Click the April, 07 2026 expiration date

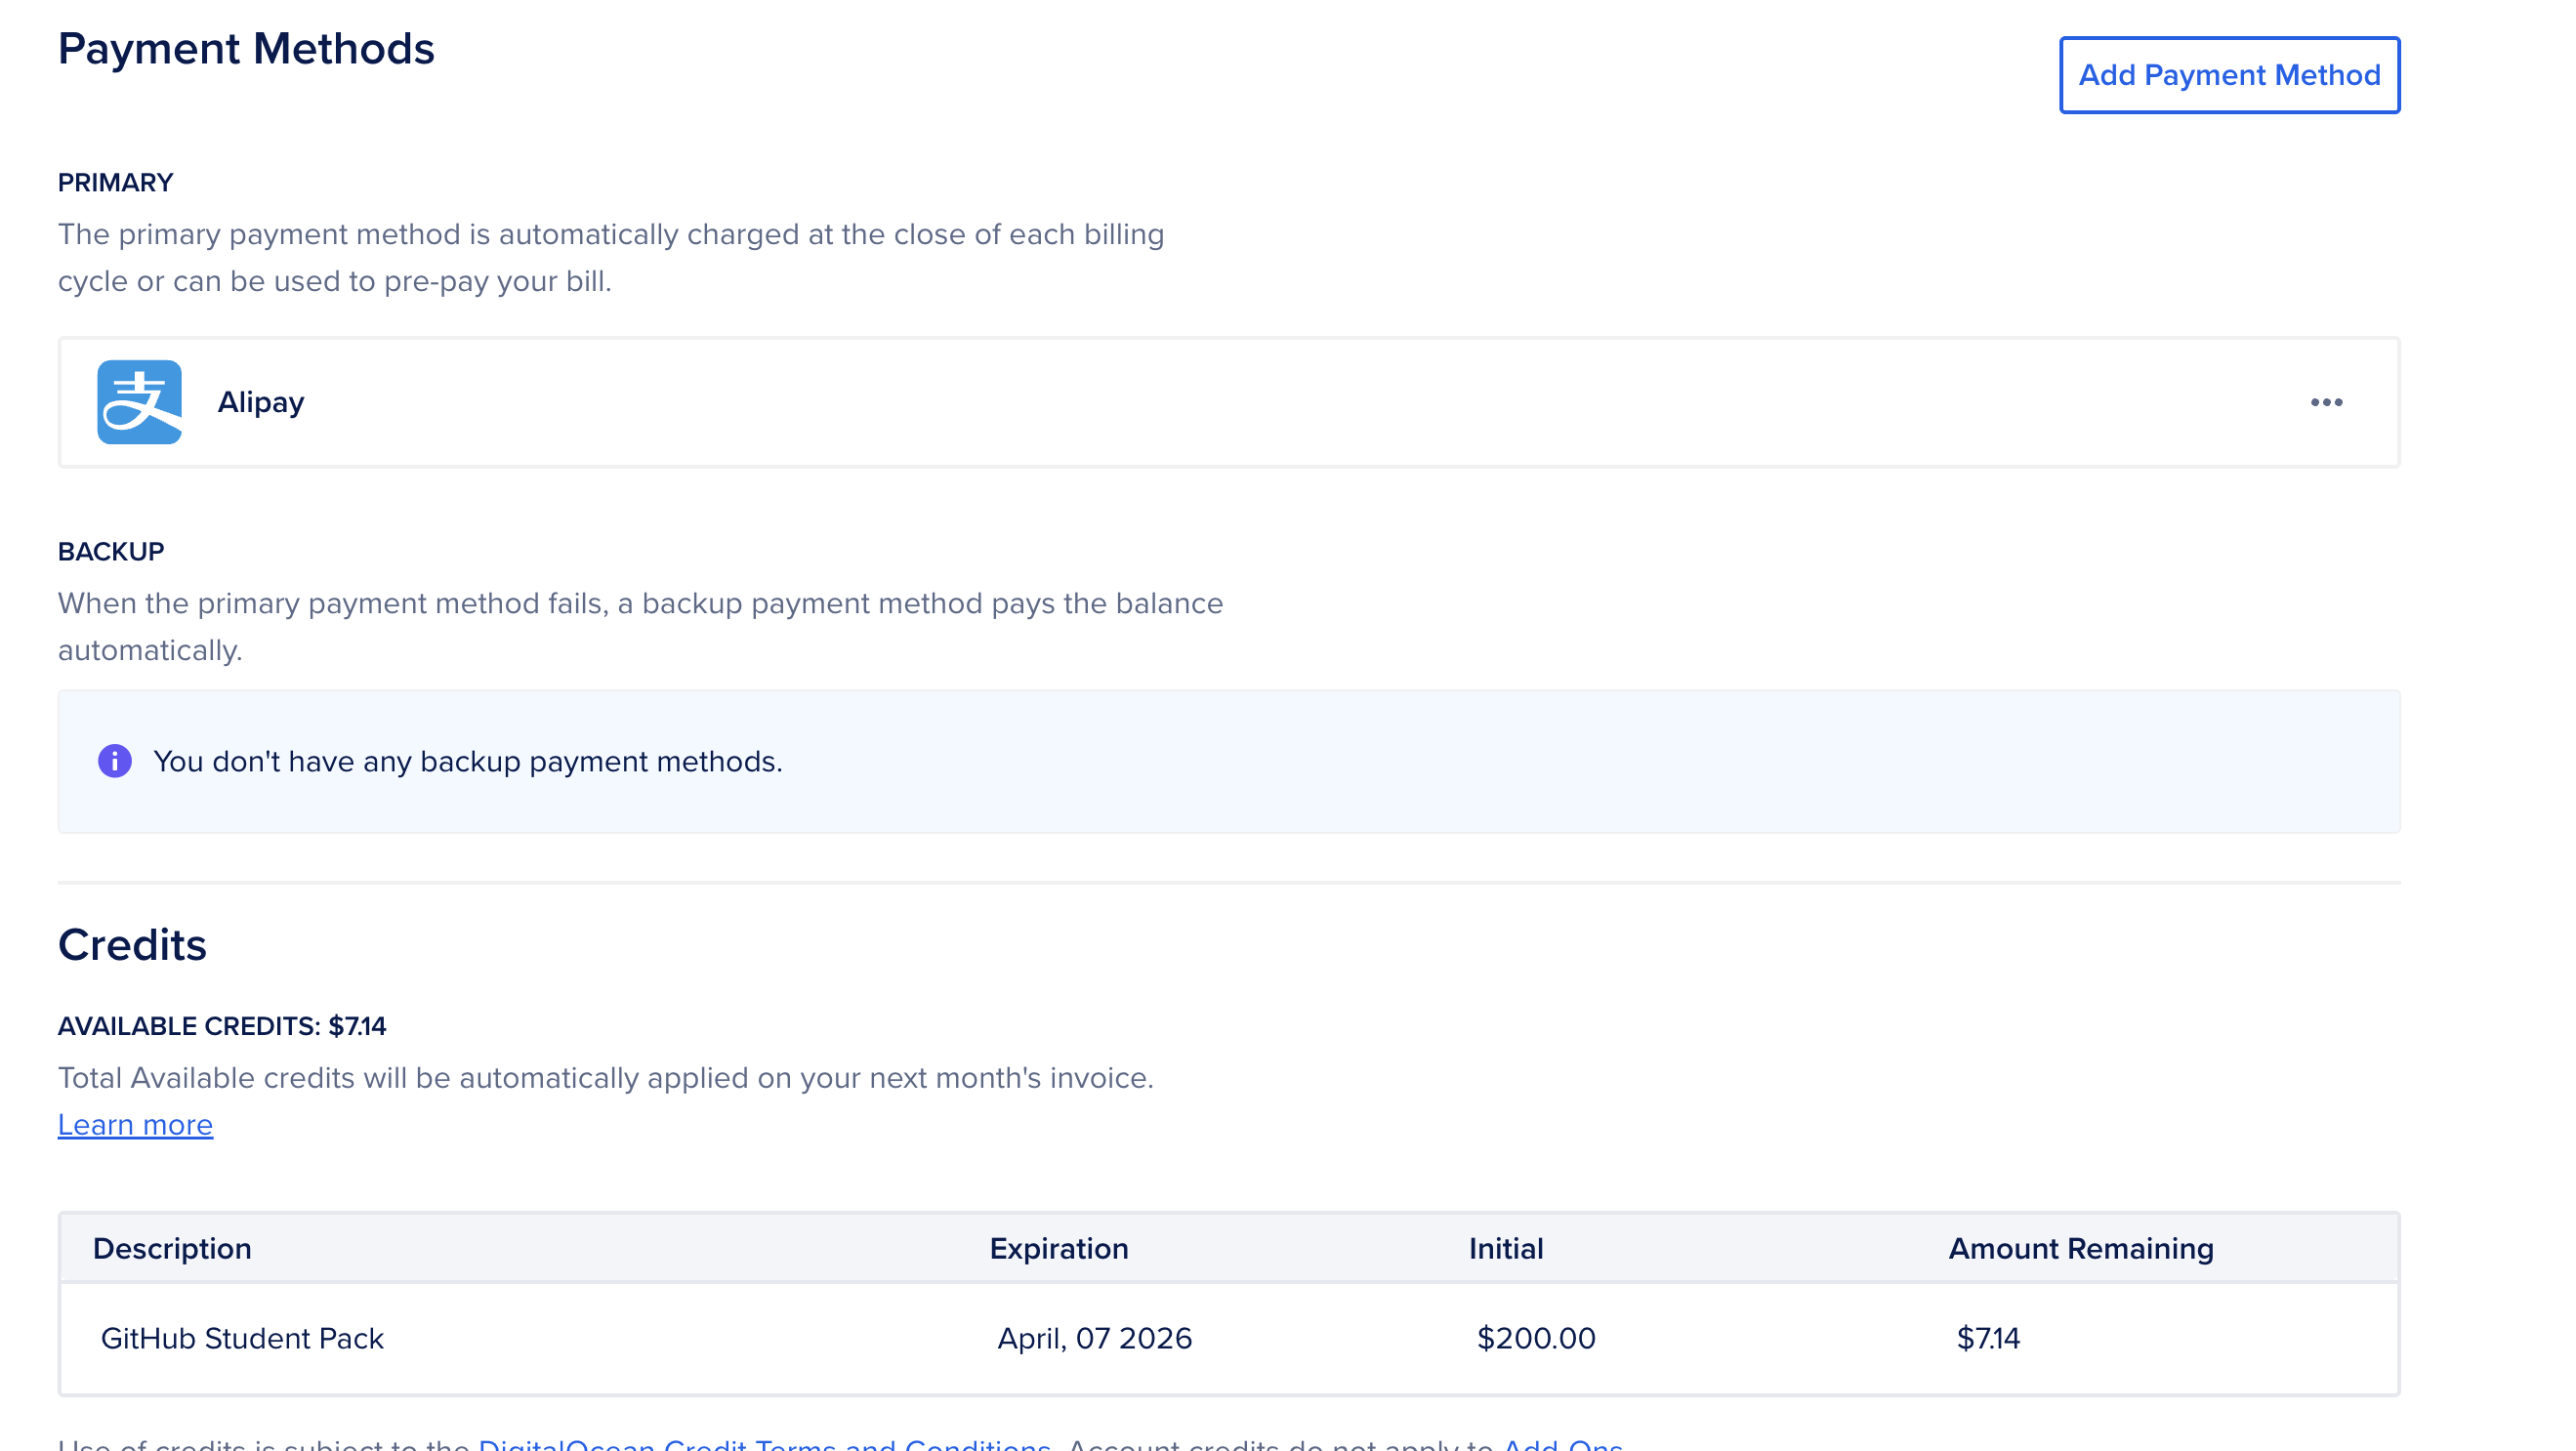(1094, 1338)
